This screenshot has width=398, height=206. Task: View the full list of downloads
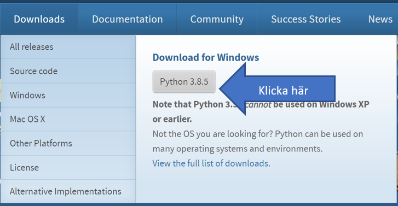click(210, 163)
